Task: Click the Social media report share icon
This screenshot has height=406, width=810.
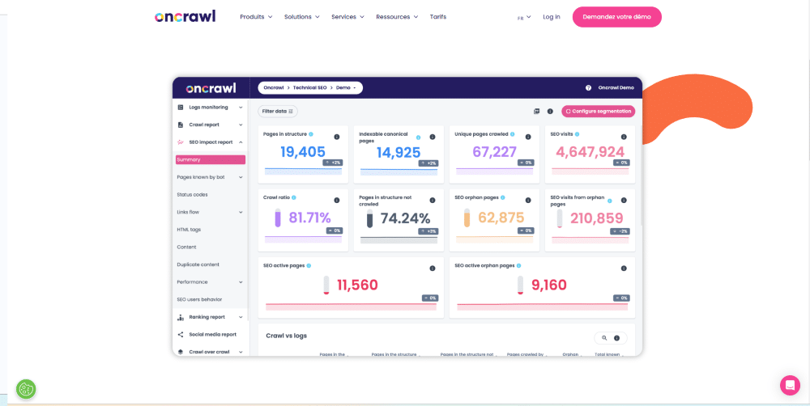Action: pyautogui.click(x=181, y=334)
